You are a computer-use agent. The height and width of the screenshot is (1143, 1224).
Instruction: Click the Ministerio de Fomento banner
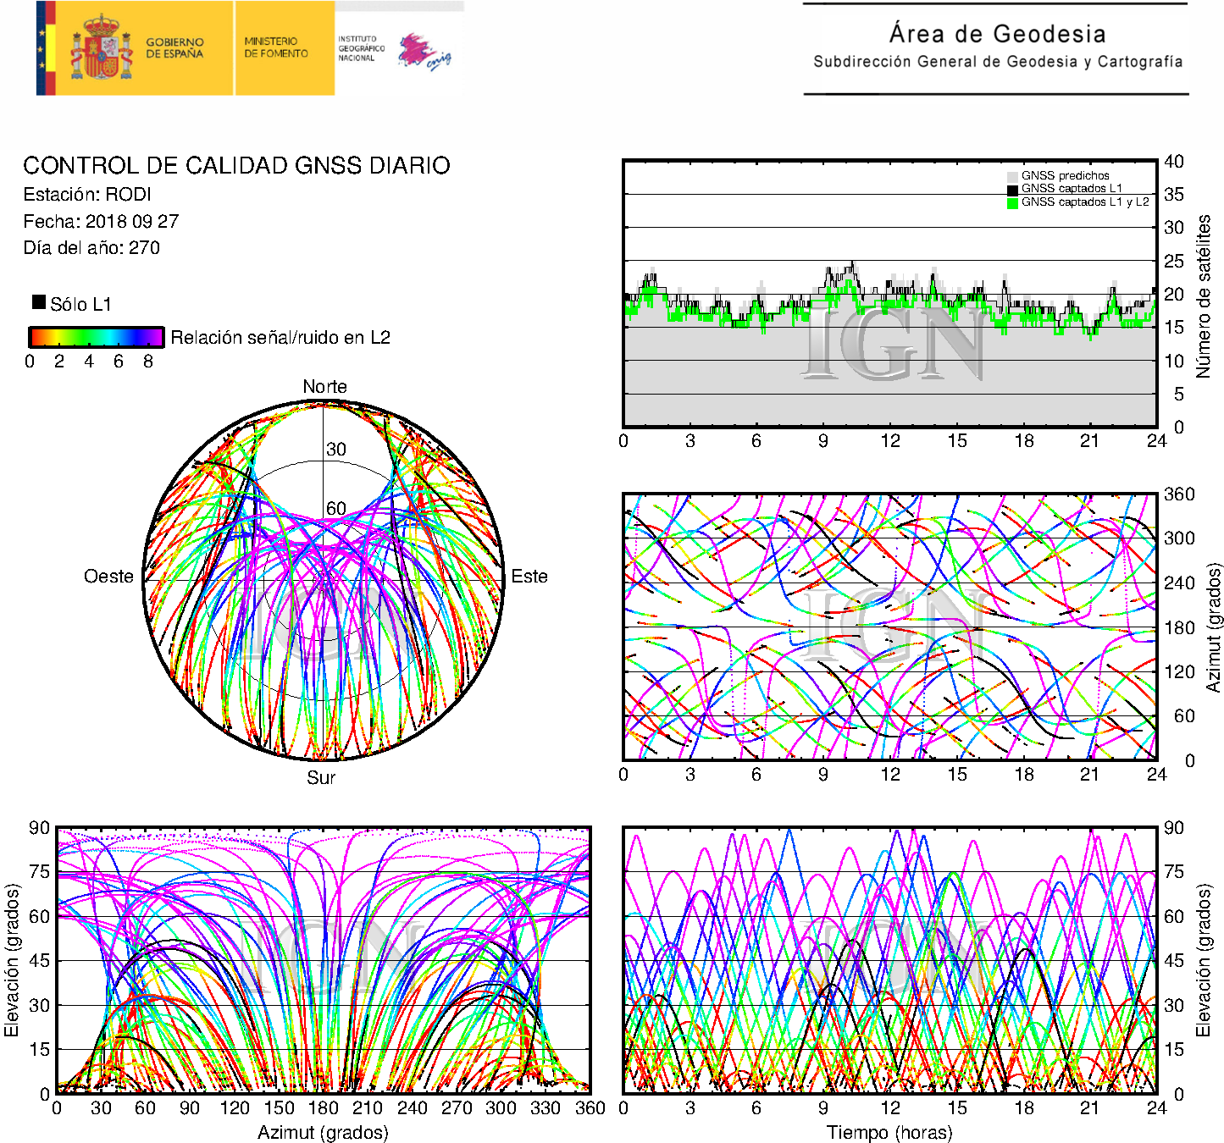[276, 47]
